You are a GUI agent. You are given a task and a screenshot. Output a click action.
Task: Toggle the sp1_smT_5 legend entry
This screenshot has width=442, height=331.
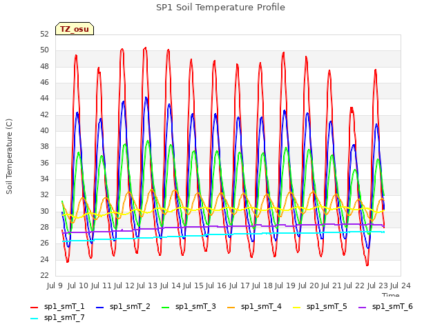click(320, 307)
